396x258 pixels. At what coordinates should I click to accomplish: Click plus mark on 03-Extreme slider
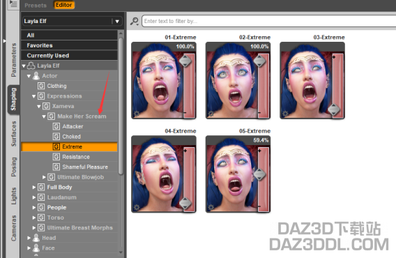(334, 57)
